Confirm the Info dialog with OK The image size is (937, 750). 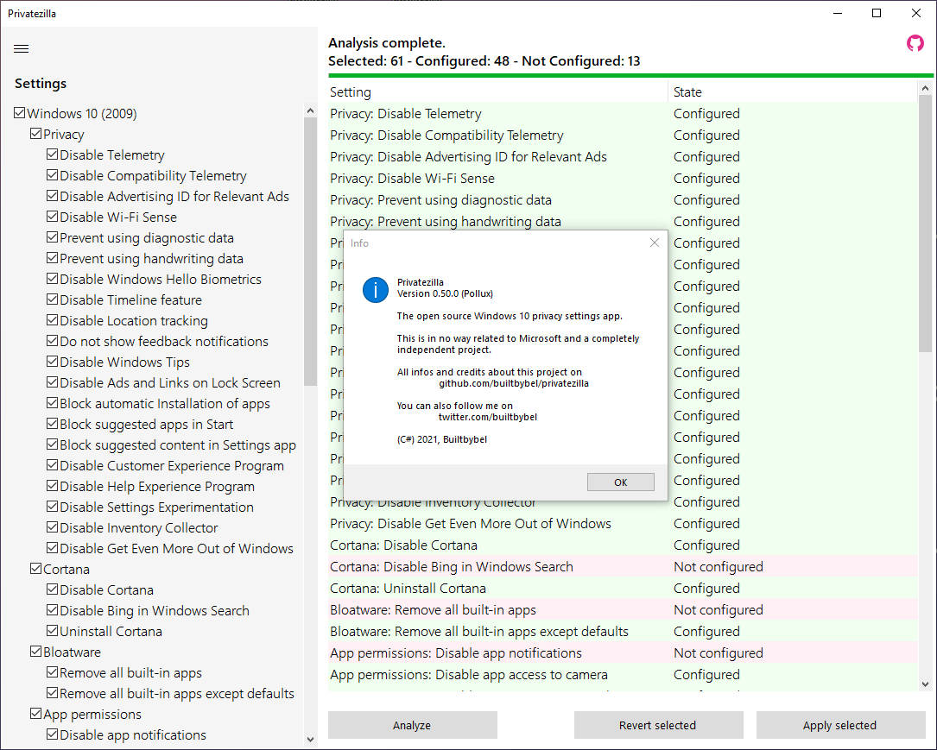(620, 482)
